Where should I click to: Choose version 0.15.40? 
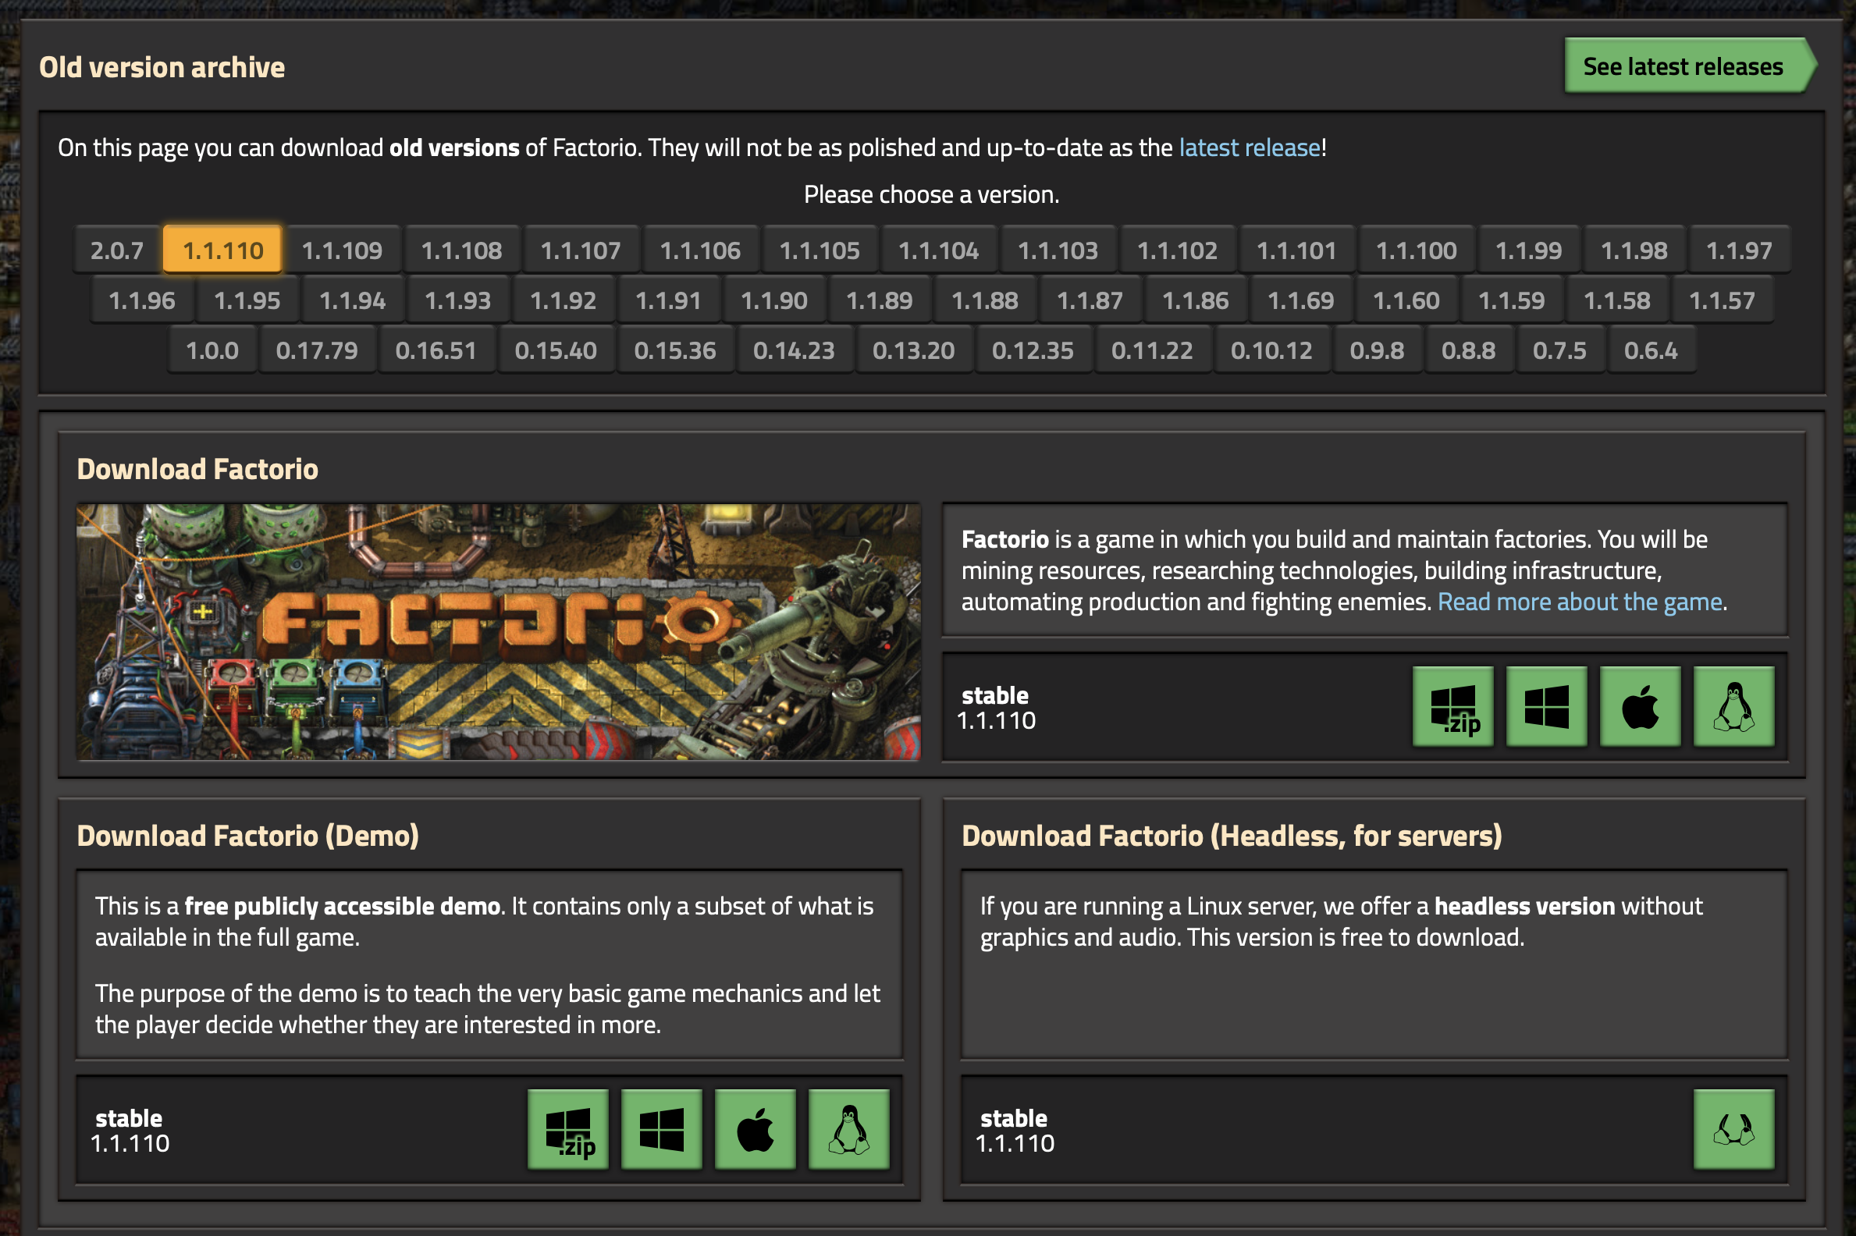coord(556,350)
